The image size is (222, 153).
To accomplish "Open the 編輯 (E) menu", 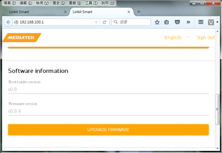I will coord(26,3).
